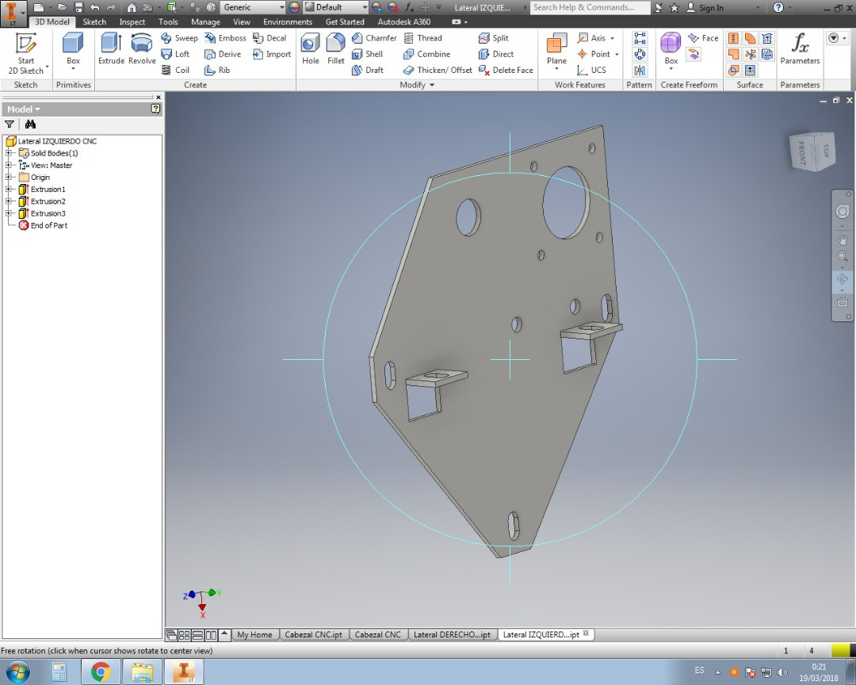The height and width of the screenshot is (685, 856).
Task: Create a UCS
Action: [591, 70]
